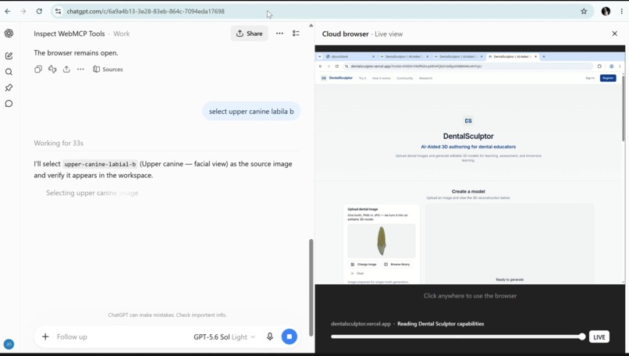629x356 pixels.
Task: Bookmark this page with the star icon
Action: tap(584, 11)
